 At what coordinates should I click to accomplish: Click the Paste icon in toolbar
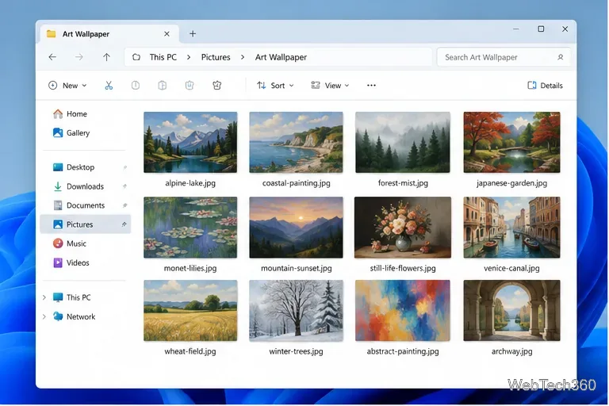(x=163, y=86)
